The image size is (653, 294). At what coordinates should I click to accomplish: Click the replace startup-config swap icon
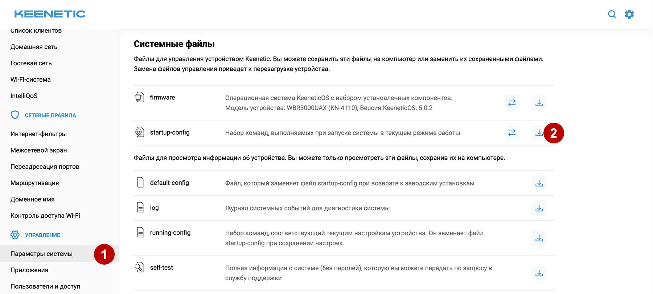[512, 133]
